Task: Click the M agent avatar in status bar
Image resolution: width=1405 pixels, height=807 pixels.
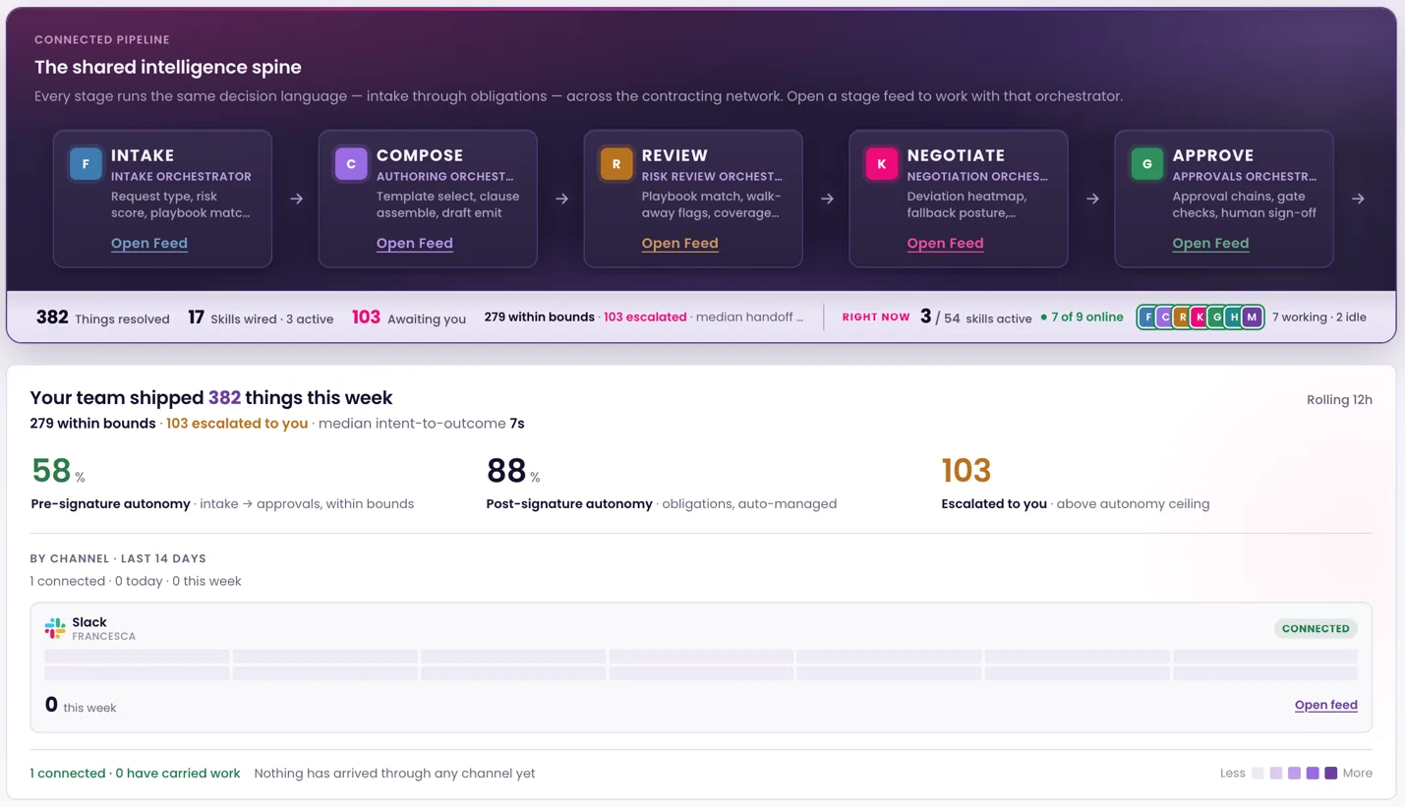Action: (x=1252, y=317)
